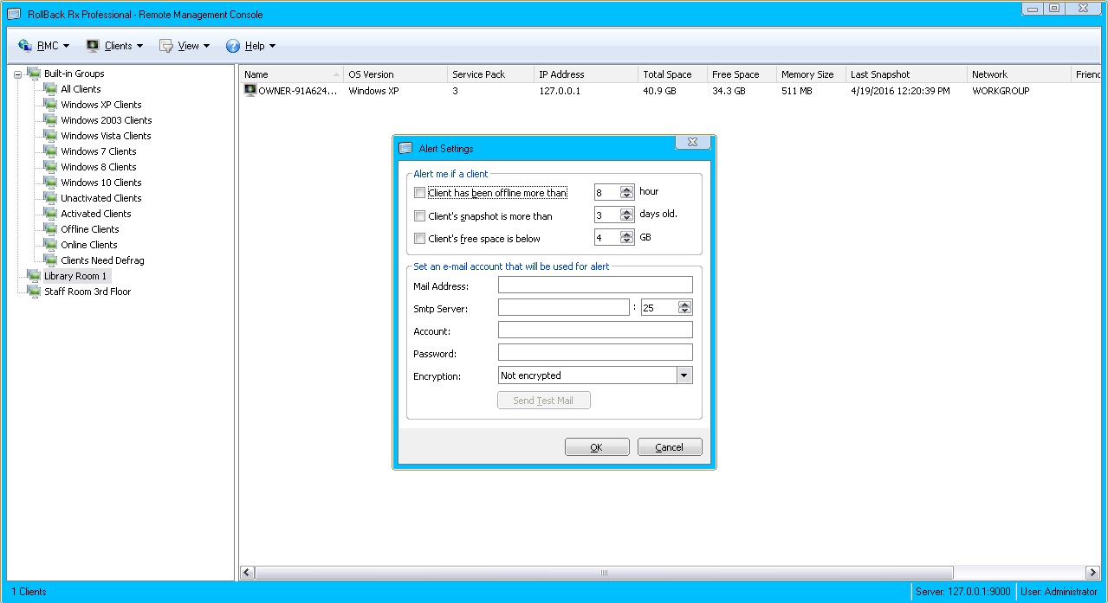Click the scroll left arrow of client list
The height and width of the screenshot is (603, 1108).
click(247, 573)
